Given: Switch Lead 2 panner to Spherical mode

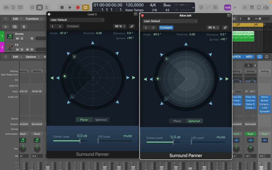Looking at the screenshot, I should click(x=101, y=120).
